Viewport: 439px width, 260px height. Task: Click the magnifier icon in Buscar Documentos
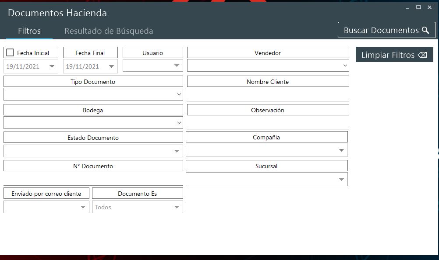[x=425, y=30]
